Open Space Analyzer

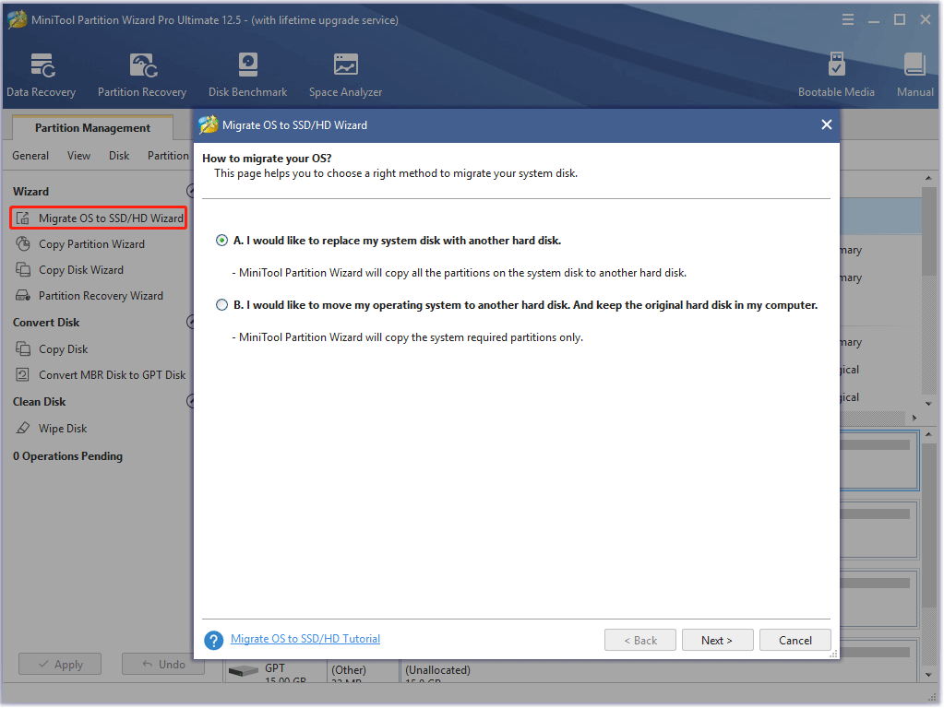pyautogui.click(x=345, y=75)
